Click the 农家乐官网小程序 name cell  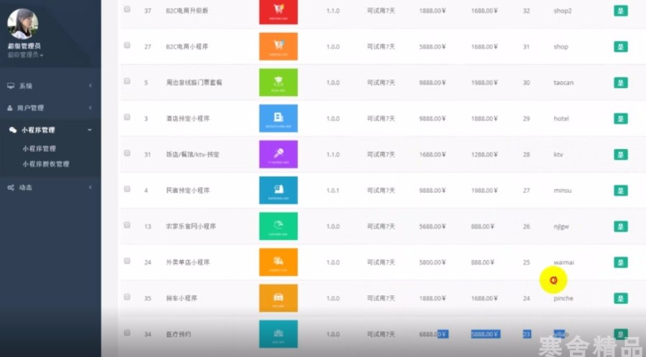pos(191,227)
